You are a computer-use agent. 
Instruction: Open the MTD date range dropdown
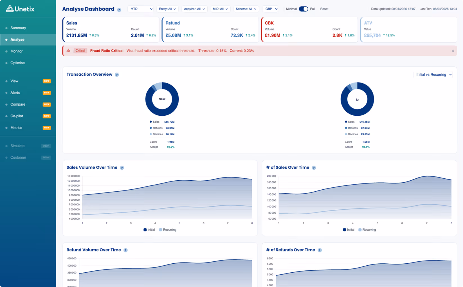141,9
